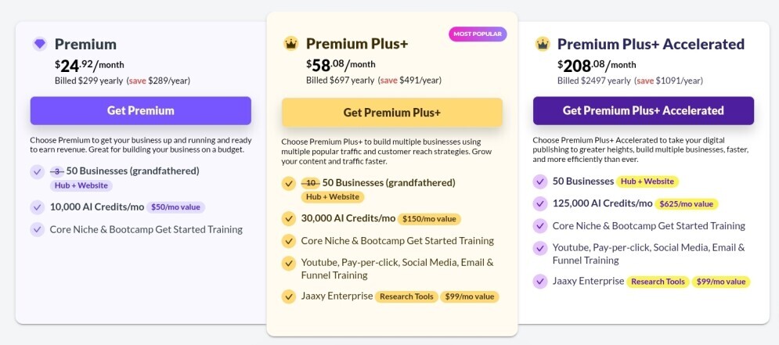Viewport: 779px width, 345px height.
Task: Click Hub + Website tag in Premium plan
Action: (81, 185)
